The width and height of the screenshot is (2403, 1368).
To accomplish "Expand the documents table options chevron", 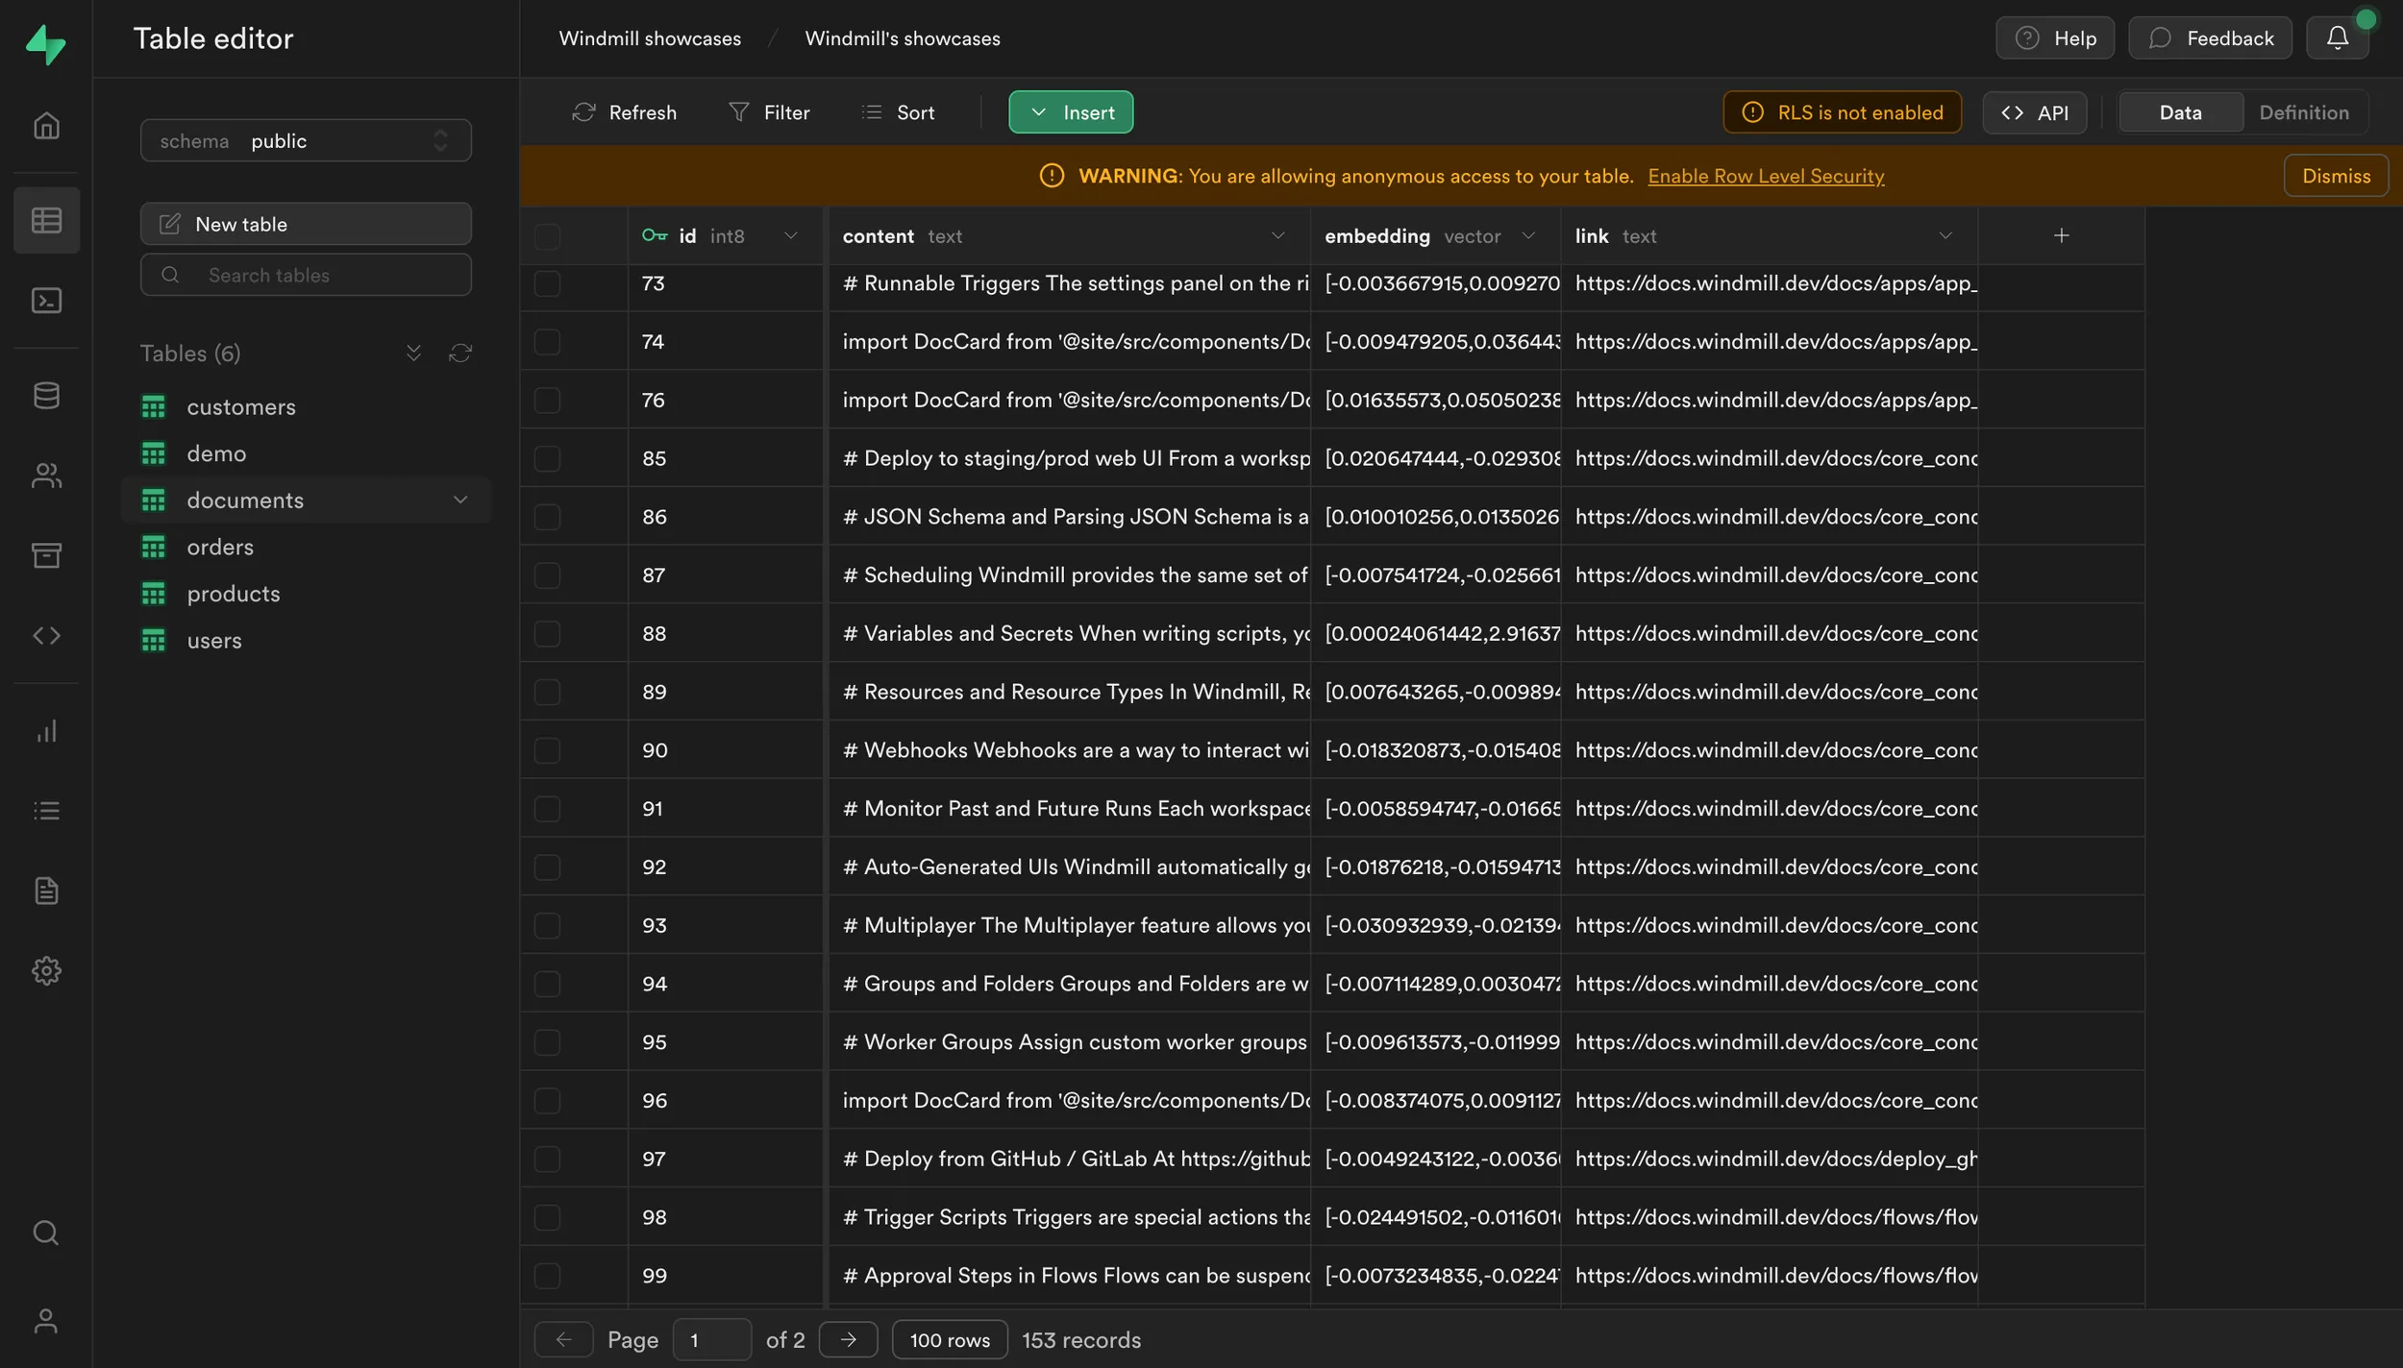I will (460, 500).
